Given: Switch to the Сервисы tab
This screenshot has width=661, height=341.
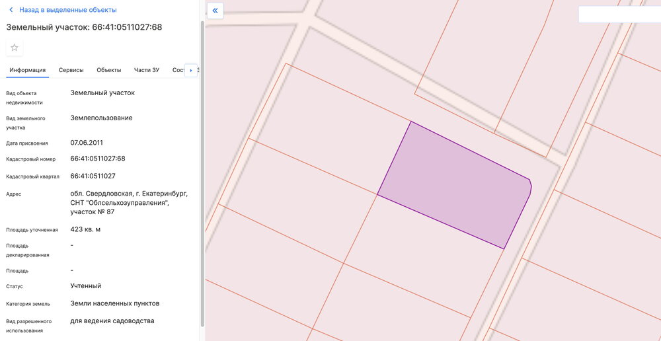Looking at the screenshot, I should point(71,70).
